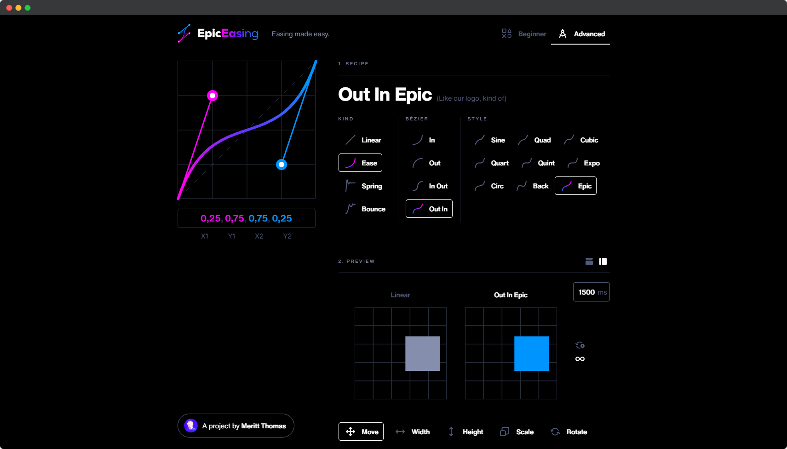Edit the 1500 ms duration field
Image resolution: width=787 pixels, height=449 pixels.
click(x=592, y=292)
